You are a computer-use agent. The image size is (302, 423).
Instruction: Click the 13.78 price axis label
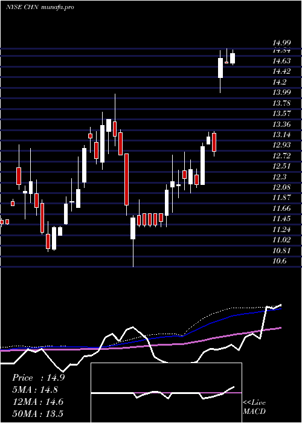click(x=281, y=103)
